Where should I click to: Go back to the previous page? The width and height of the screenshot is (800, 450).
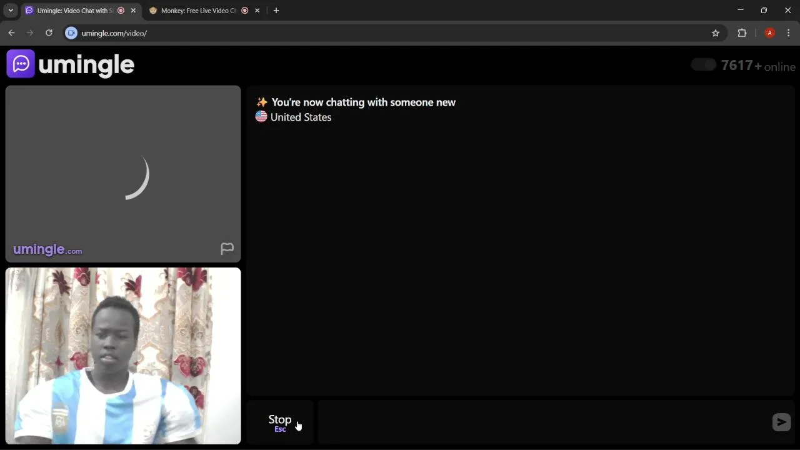pyautogui.click(x=11, y=33)
